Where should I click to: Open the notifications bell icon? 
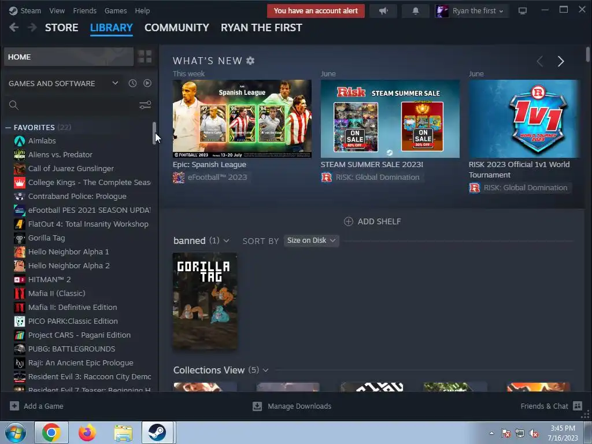pos(416,11)
